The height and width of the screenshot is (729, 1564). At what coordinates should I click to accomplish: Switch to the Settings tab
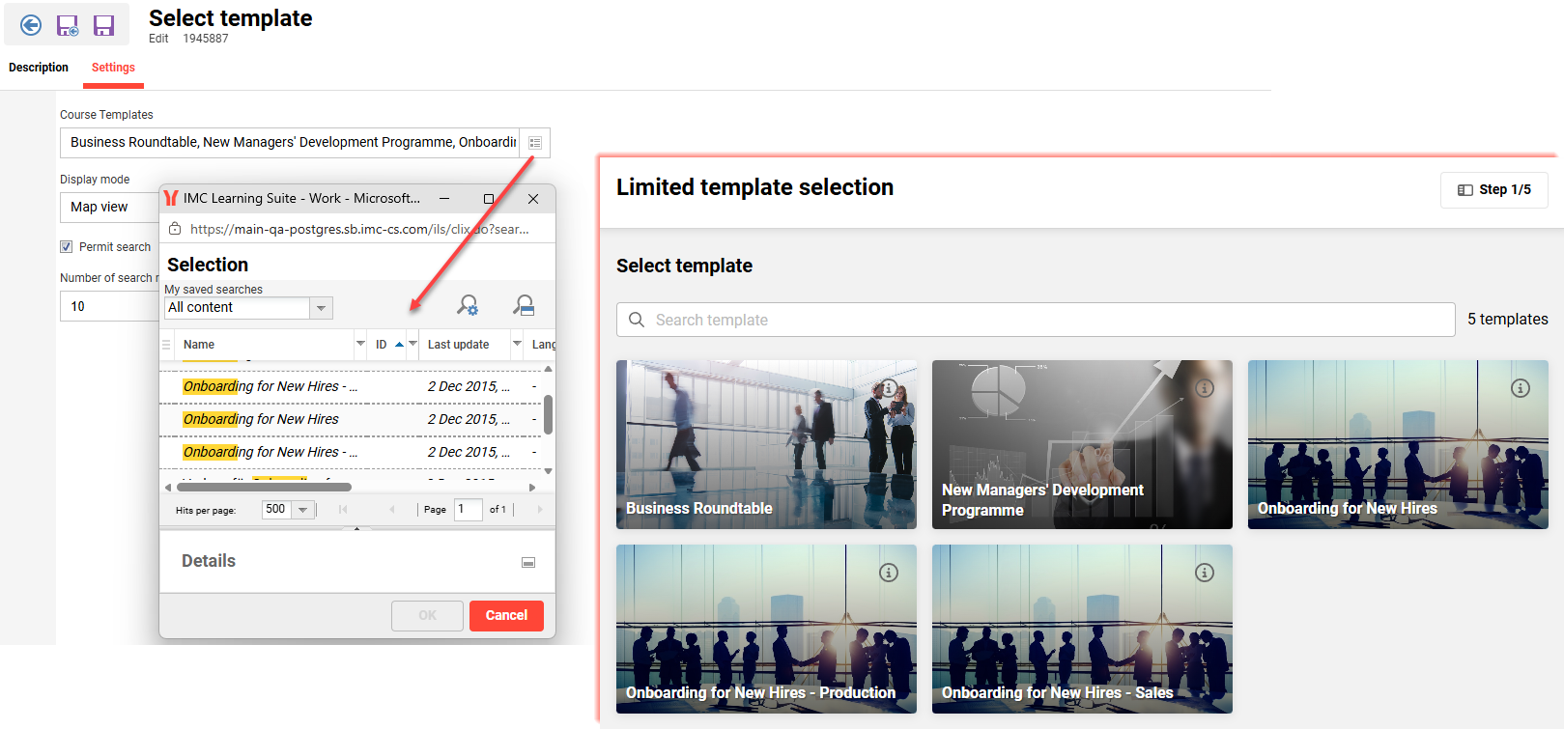[x=113, y=68]
